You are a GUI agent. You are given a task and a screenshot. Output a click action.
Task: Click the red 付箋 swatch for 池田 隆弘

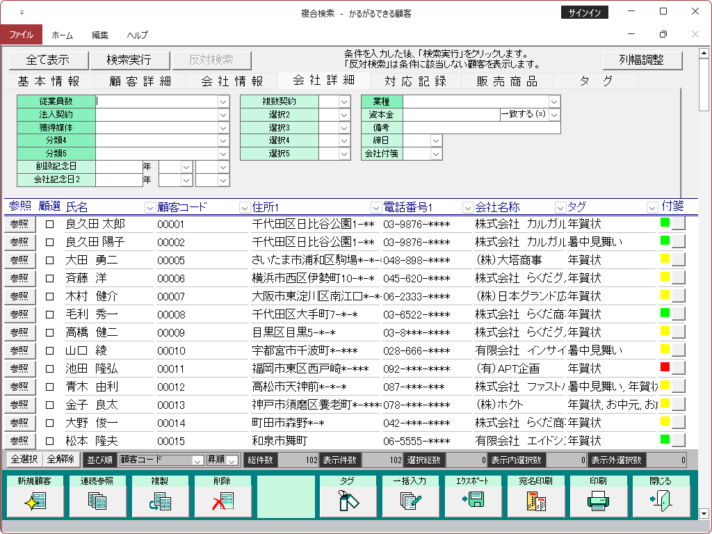[665, 366]
